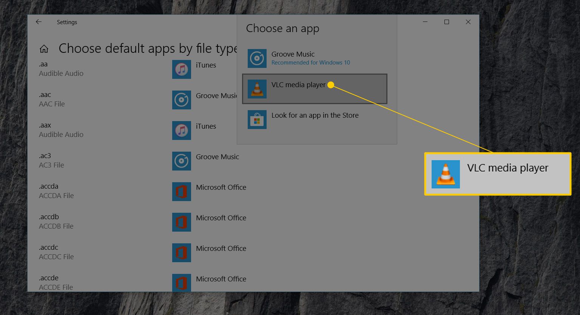Click the Microsoft Office icon for .accde
This screenshot has height=315, width=580.
[182, 283]
